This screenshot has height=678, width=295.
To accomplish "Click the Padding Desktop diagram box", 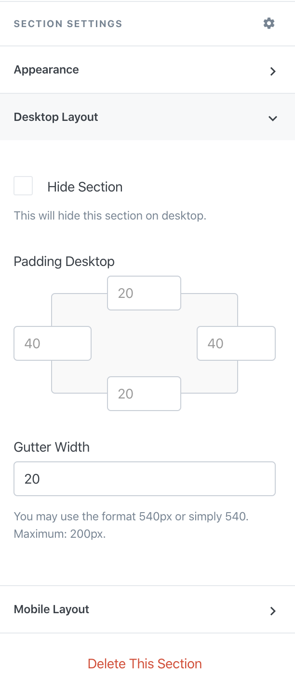I will (145, 343).
